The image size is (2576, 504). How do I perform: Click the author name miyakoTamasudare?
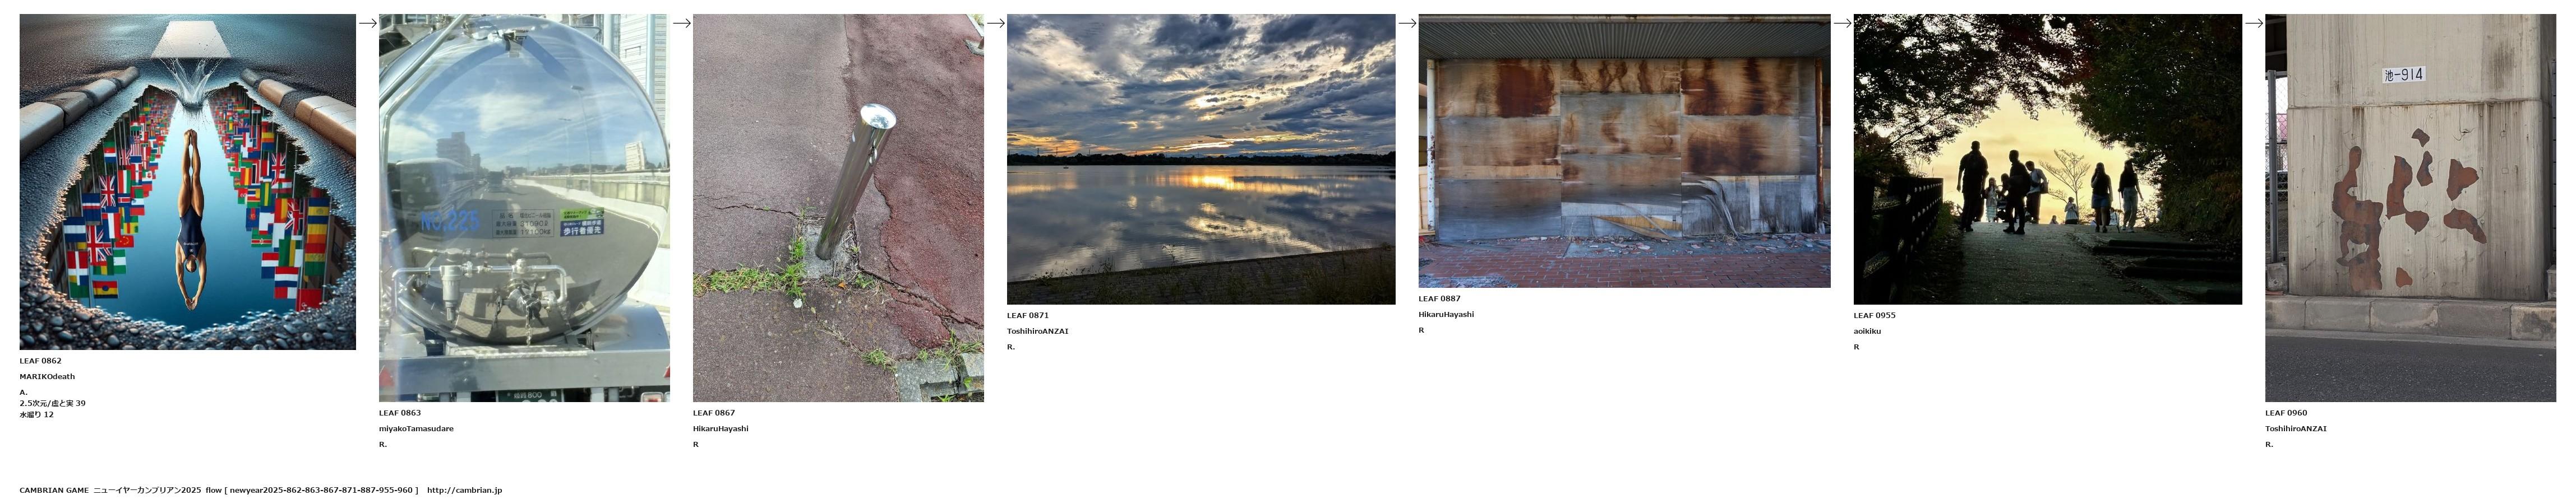[416, 428]
